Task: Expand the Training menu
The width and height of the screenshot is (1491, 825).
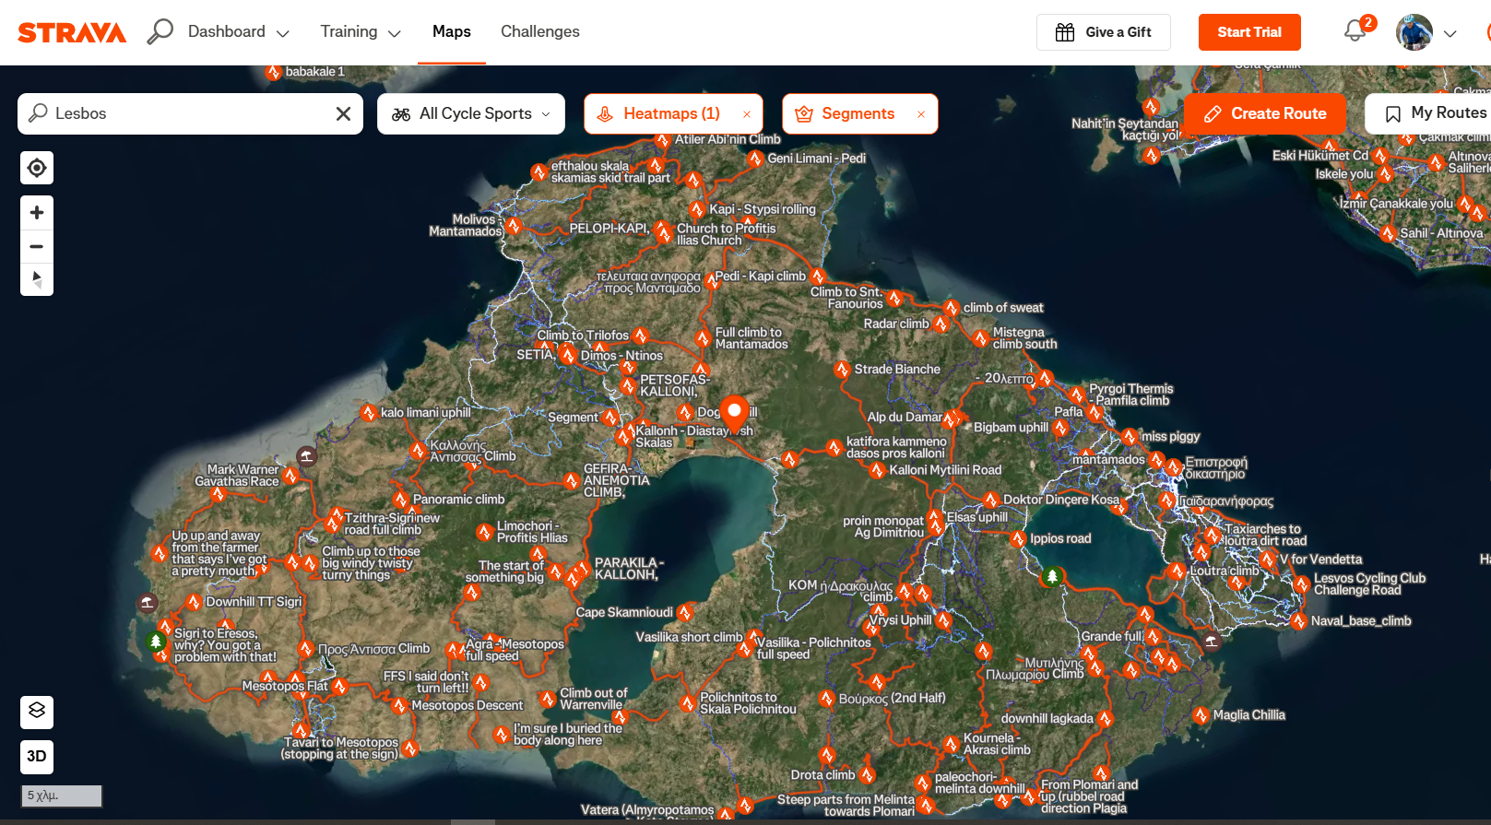Action: tap(360, 32)
